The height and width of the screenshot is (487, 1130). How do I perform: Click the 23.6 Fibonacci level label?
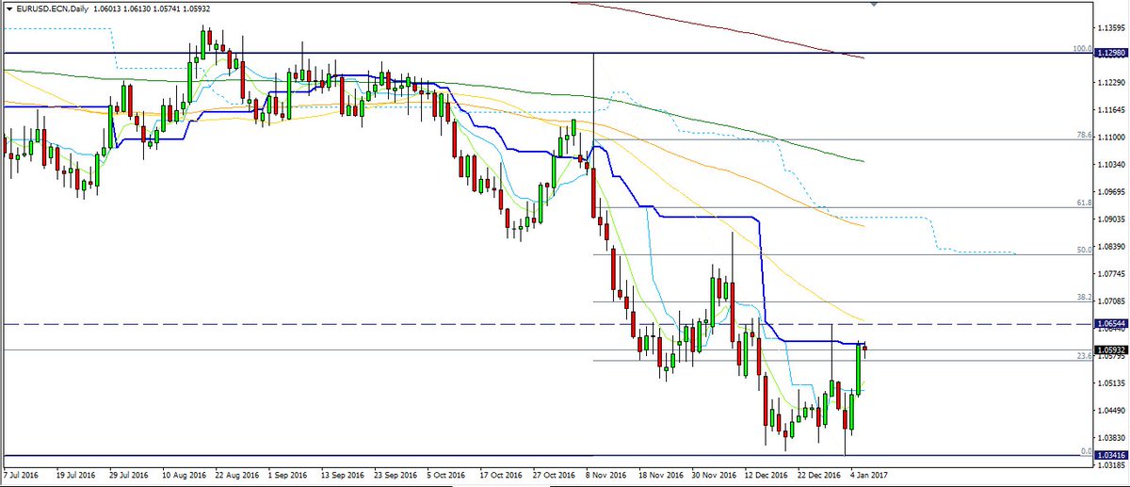[x=1083, y=356]
